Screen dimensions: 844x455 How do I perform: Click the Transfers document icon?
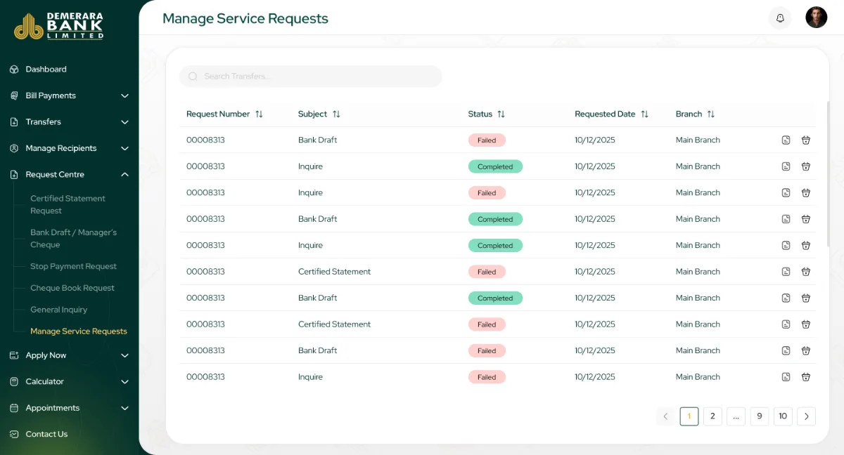click(x=13, y=122)
